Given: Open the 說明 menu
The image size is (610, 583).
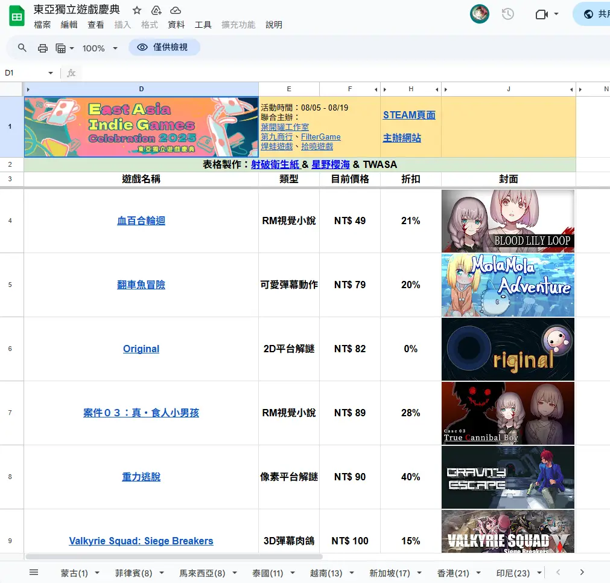Looking at the screenshot, I should pyautogui.click(x=274, y=25).
